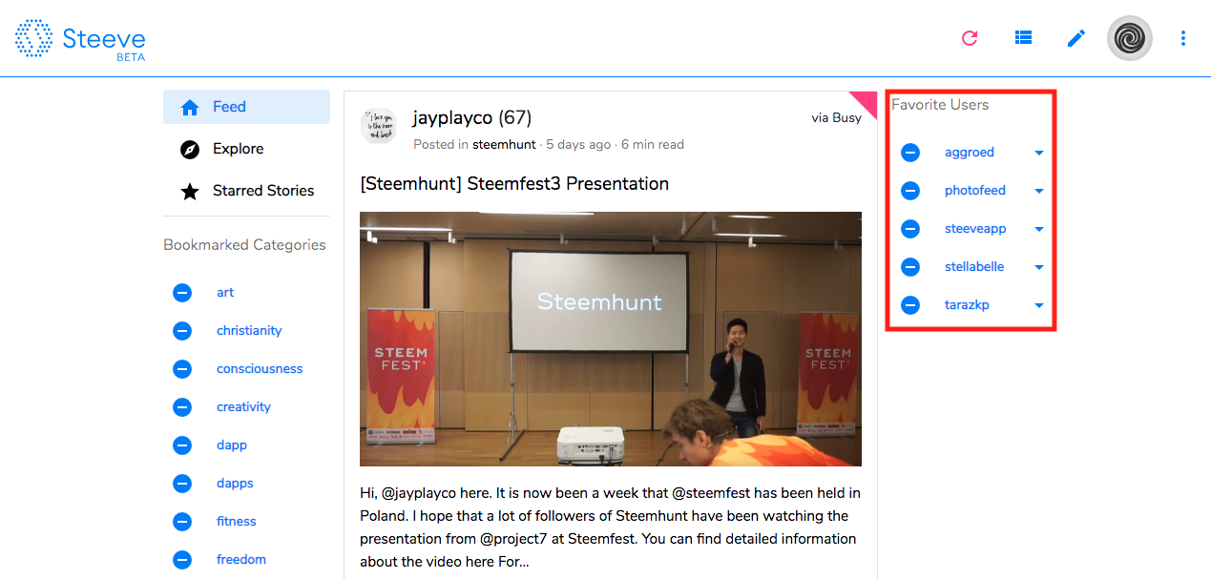Viewport: 1211px width, 579px height.
Task: Open the dapps category link
Action: pos(235,484)
